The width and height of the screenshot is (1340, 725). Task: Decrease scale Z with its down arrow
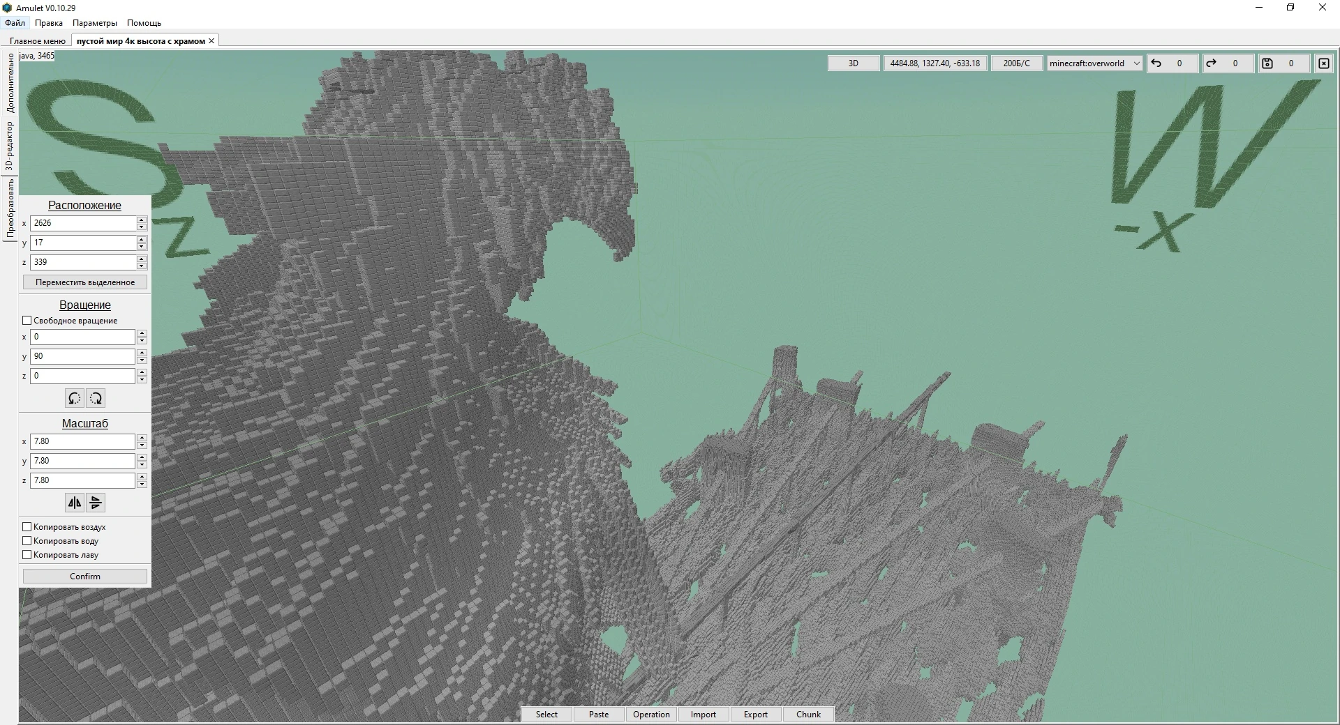coord(142,484)
